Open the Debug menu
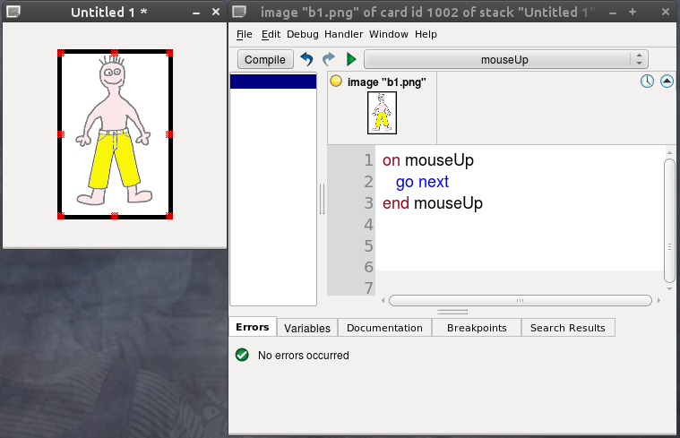680x438 pixels. coord(302,34)
